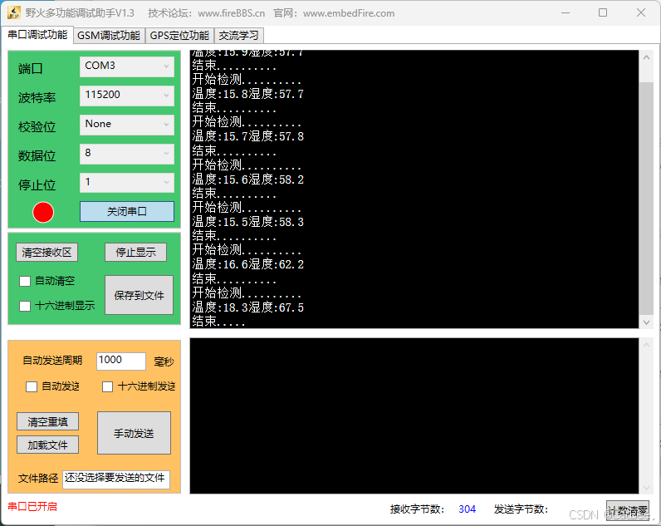The height and width of the screenshot is (526, 661).
Task: Open the GSM调试功能 tab
Action: click(x=109, y=36)
